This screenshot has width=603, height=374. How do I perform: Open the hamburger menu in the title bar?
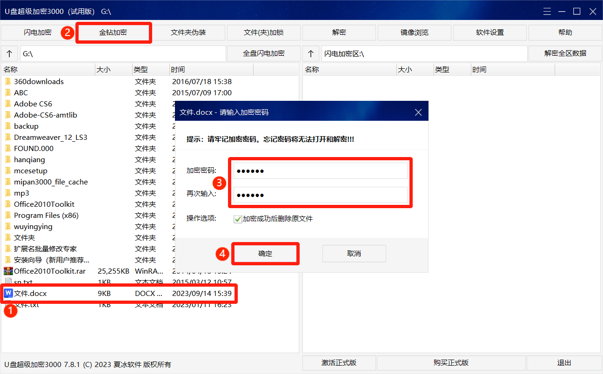point(547,11)
